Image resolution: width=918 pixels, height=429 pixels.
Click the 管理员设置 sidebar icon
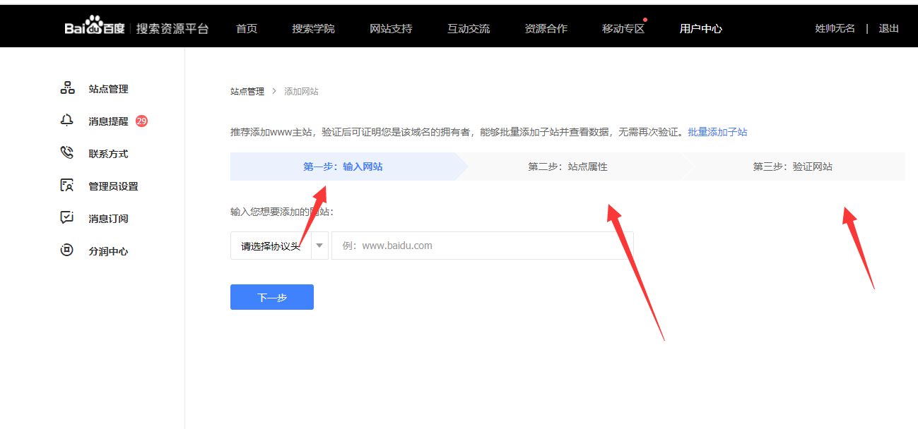[67, 186]
